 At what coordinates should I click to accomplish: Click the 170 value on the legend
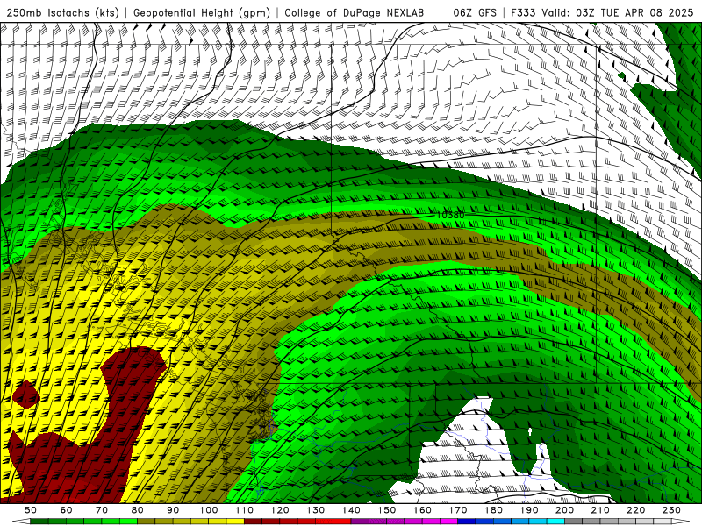(x=458, y=510)
